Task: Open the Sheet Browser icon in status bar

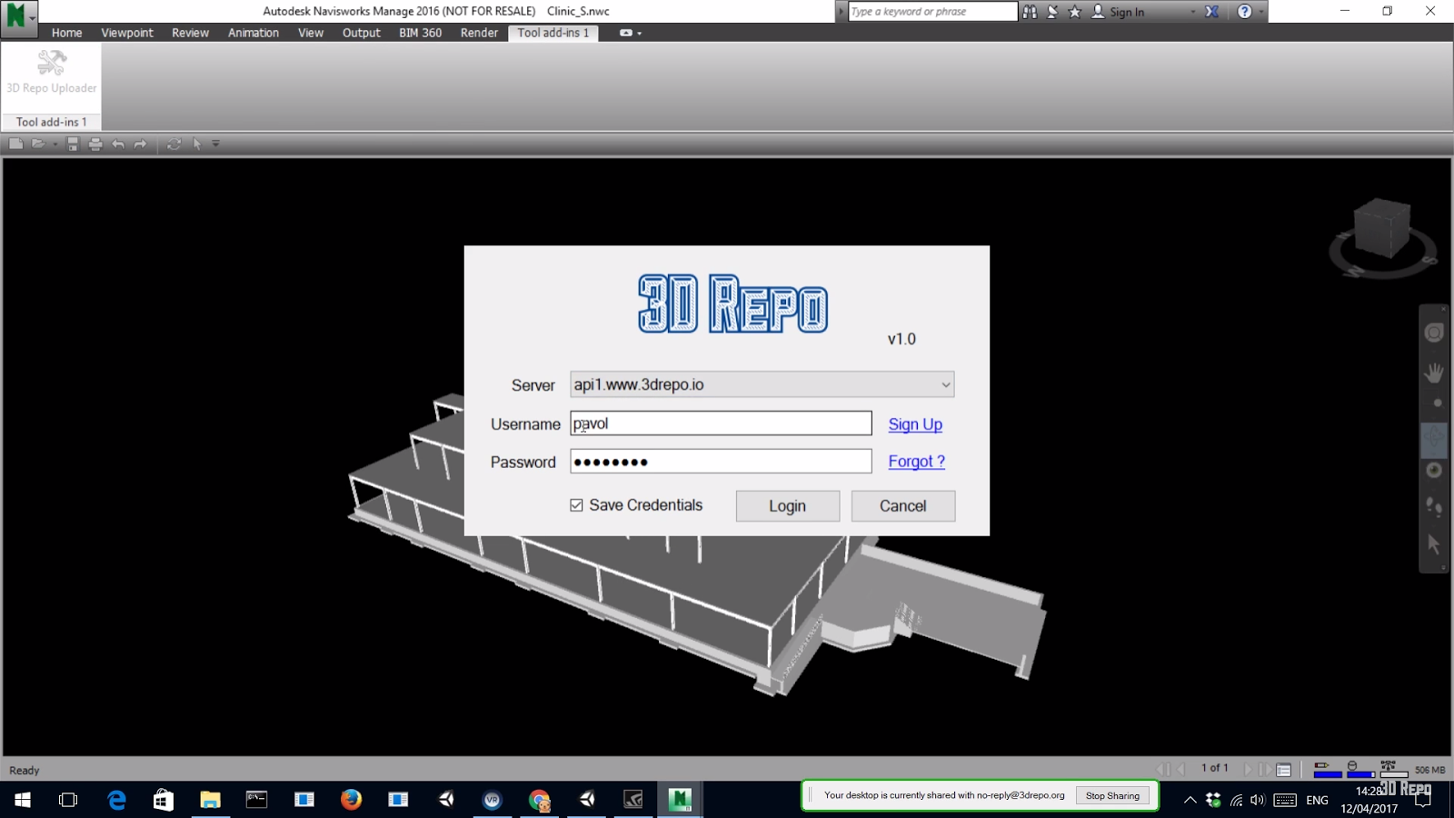Action: pos(1284,770)
